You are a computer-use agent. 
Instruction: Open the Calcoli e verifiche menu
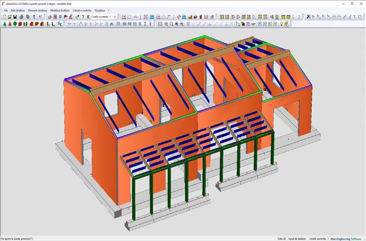[x=82, y=11]
